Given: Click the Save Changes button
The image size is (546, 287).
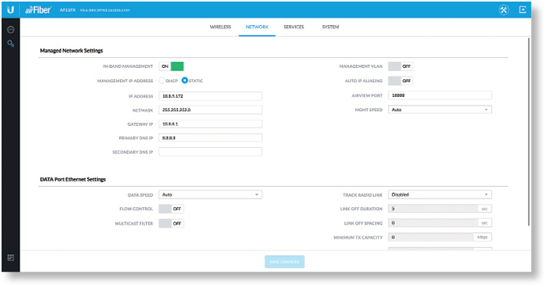Looking at the screenshot, I should (x=285, y=262).
